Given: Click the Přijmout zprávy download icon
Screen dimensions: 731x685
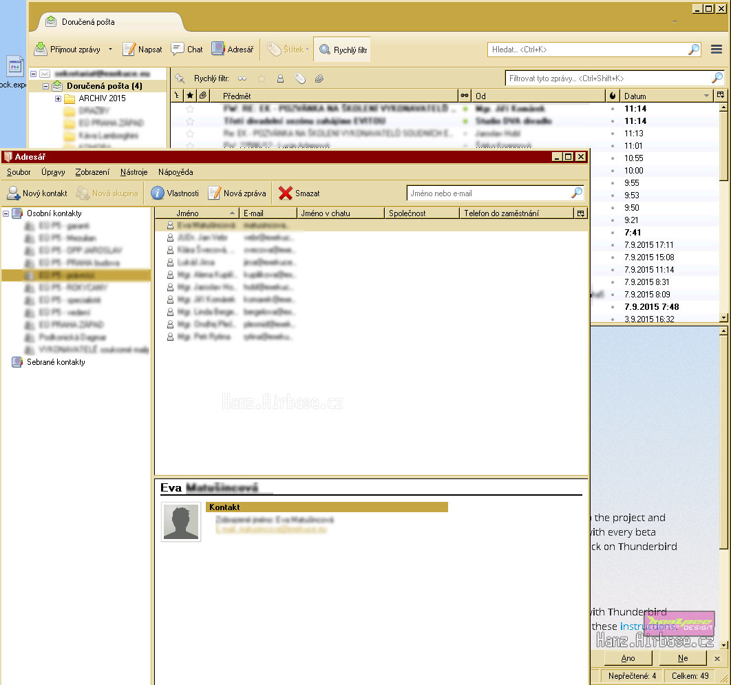Looking at the screenshot, I should (x=41, y=49).
